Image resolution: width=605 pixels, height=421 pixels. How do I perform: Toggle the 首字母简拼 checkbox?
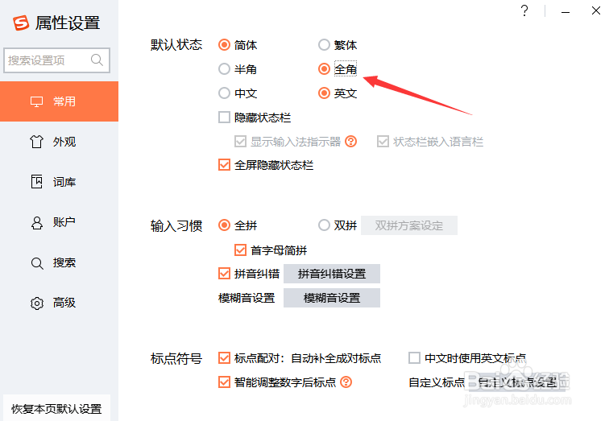coord(240,250)
